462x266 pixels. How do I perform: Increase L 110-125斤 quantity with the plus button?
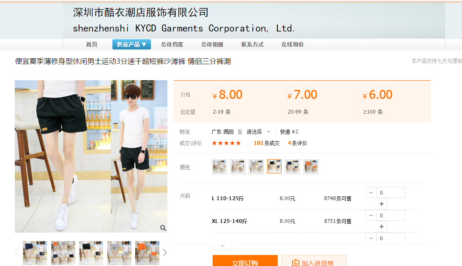click(381, 204)
